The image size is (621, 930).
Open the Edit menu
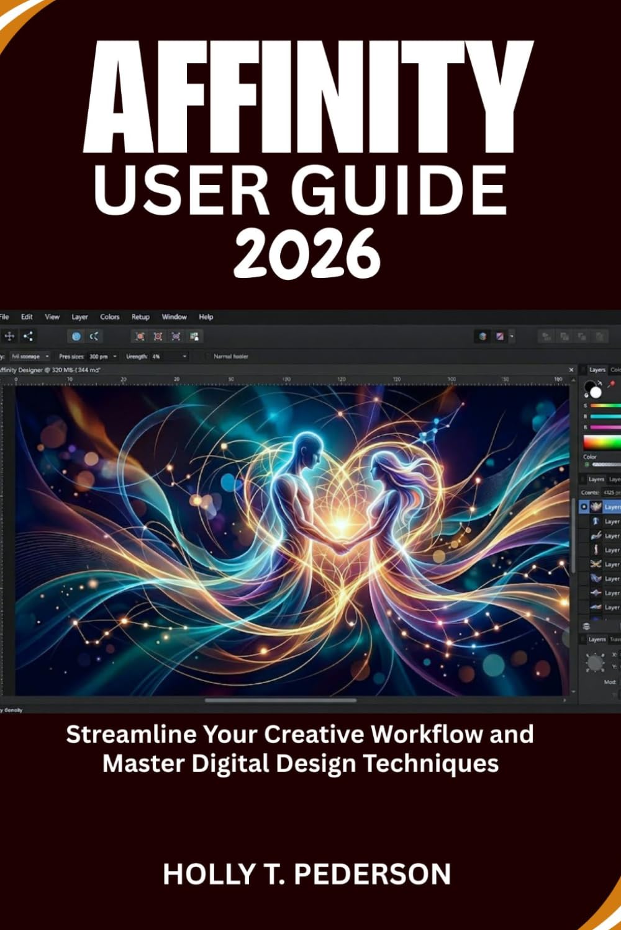pyautogui.click(x=27, y=316)
